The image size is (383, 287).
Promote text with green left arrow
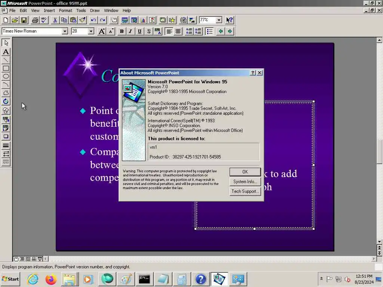[x=221, y=31]
